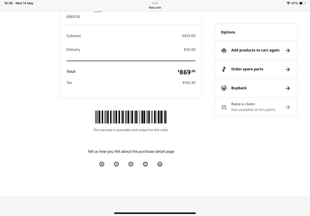Click the Options heading
This screenshot has height=216, width=310.
pos(228,32)
